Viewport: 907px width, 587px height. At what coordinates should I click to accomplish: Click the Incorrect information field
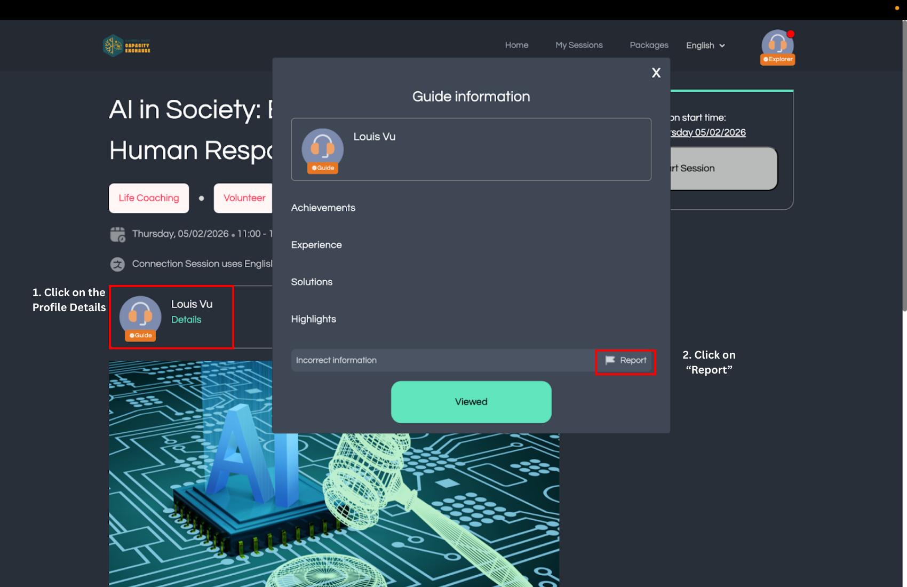click(442, 361)
